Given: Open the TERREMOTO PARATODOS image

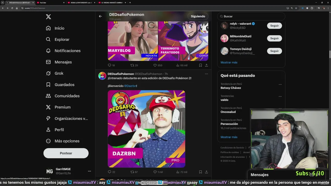Looking at the screenshot, I should click(x=183, y=41).
